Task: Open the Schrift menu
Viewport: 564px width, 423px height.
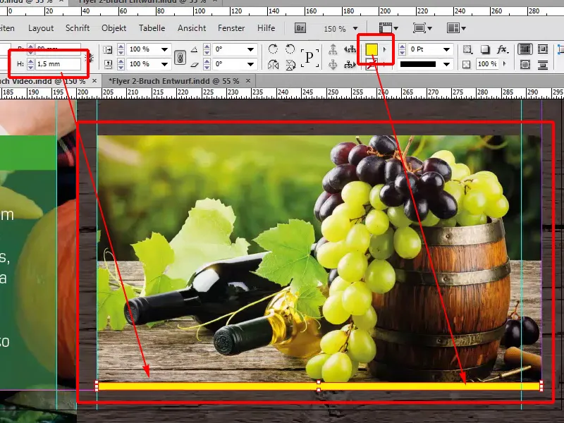Action: 78,28
